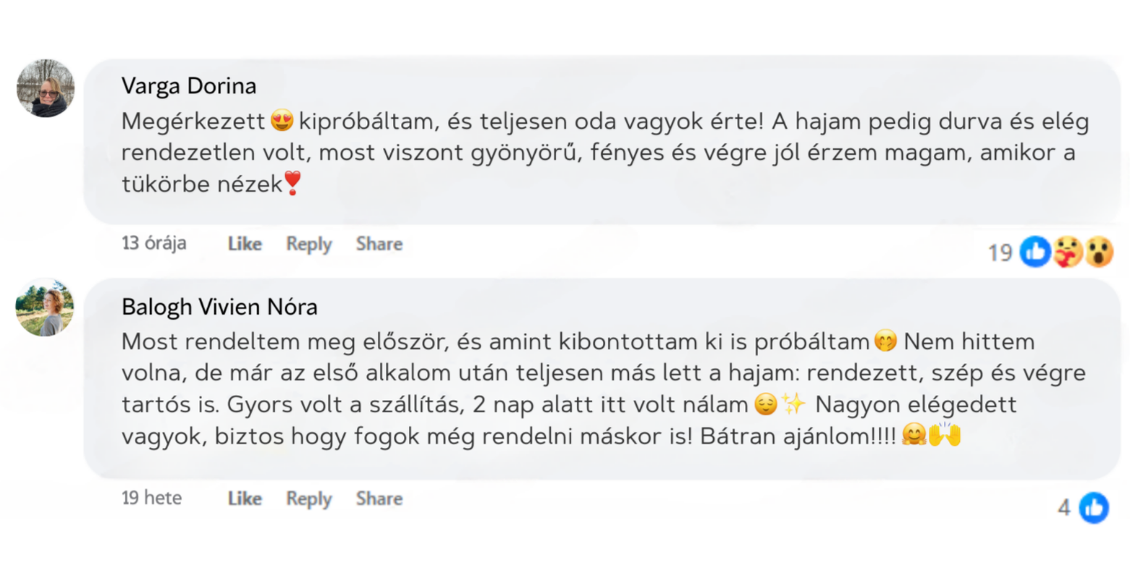Screen dimensions: 1130x565
Task: Like Balogh Vivien Nóra's comment
Action: [x=245, y=498]
